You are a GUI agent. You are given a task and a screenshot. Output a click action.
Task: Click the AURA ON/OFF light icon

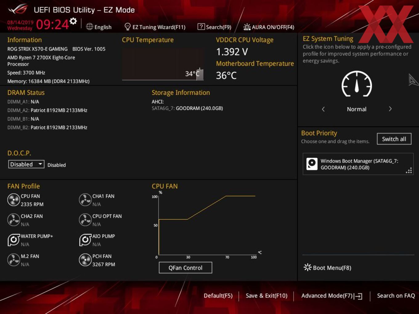pyautogui.click(x=247, y=27)
